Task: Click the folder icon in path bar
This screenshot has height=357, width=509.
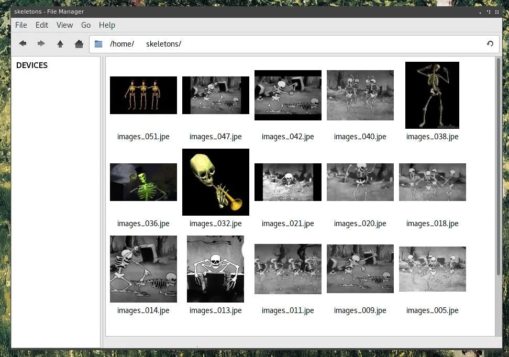Action: [x=98, y=44]
